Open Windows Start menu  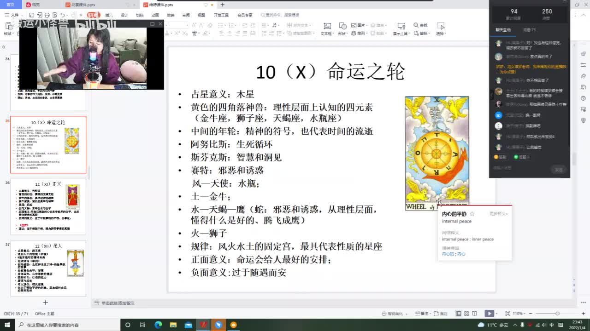(x=7, y=325)
